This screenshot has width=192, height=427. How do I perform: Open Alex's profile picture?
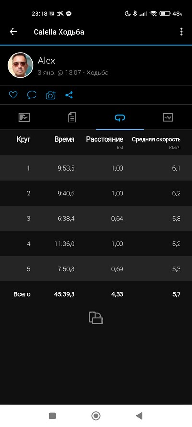click(x=20, y=65)
